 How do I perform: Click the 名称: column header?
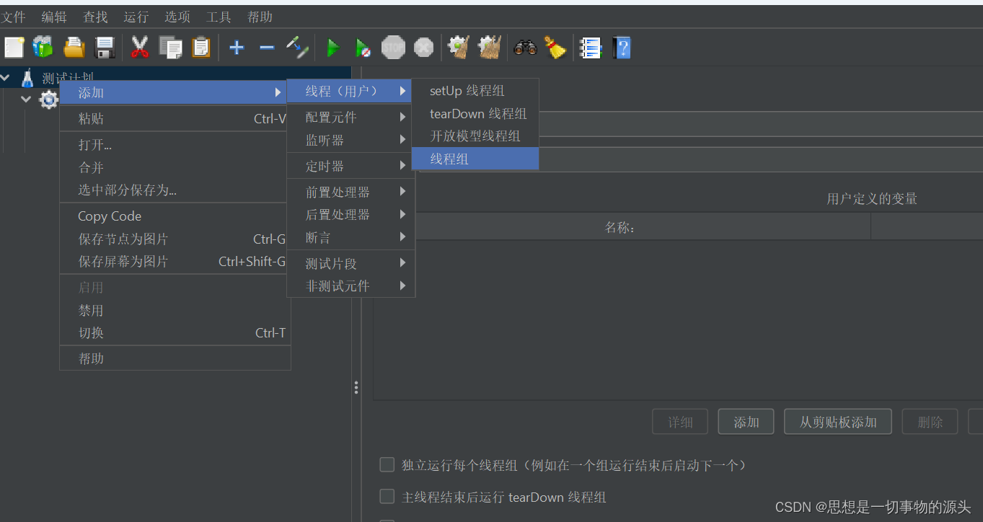click(x=622, y=227)
